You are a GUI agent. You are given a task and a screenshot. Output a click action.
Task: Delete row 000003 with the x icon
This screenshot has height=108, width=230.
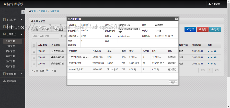tap(209, 51)
